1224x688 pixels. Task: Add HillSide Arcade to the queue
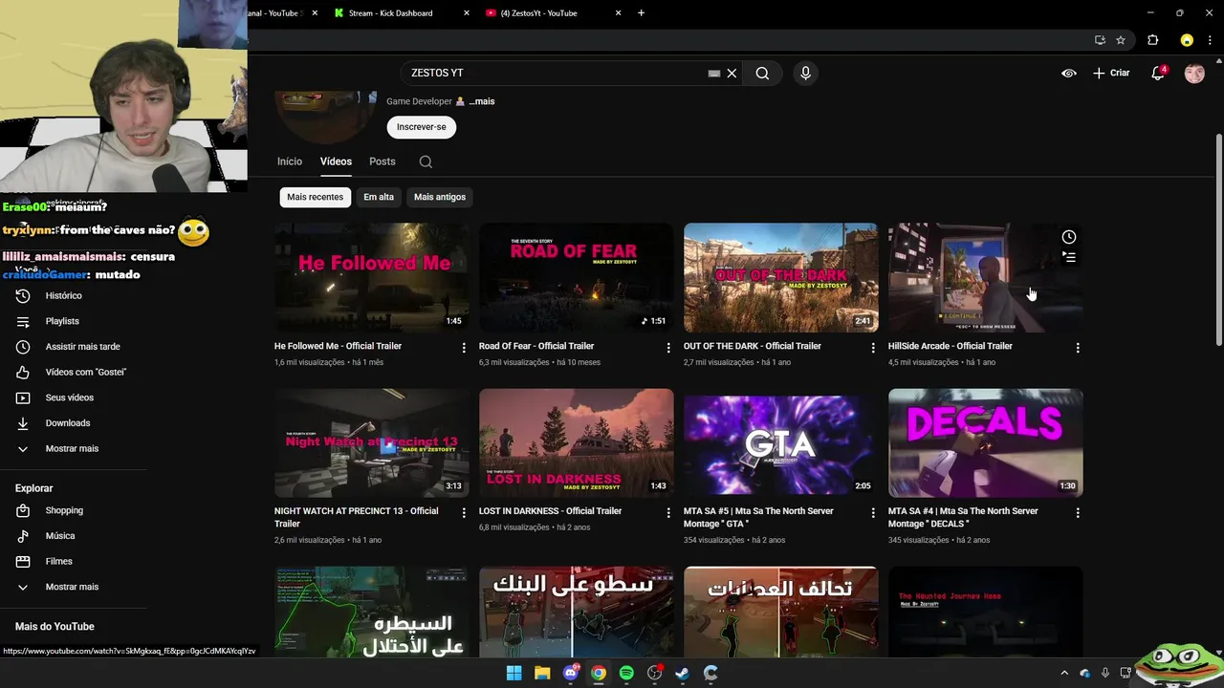tap(1069, 257)
